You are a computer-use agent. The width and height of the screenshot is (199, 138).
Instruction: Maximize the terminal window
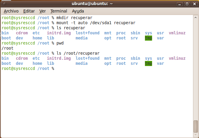[187, 4]
